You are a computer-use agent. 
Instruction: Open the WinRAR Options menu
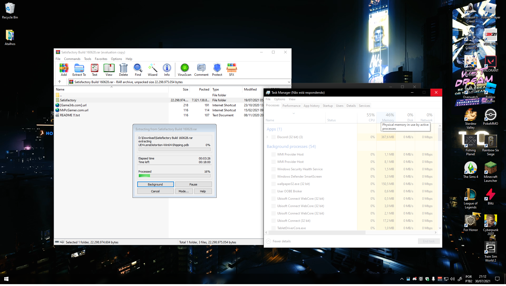point(116,59)
